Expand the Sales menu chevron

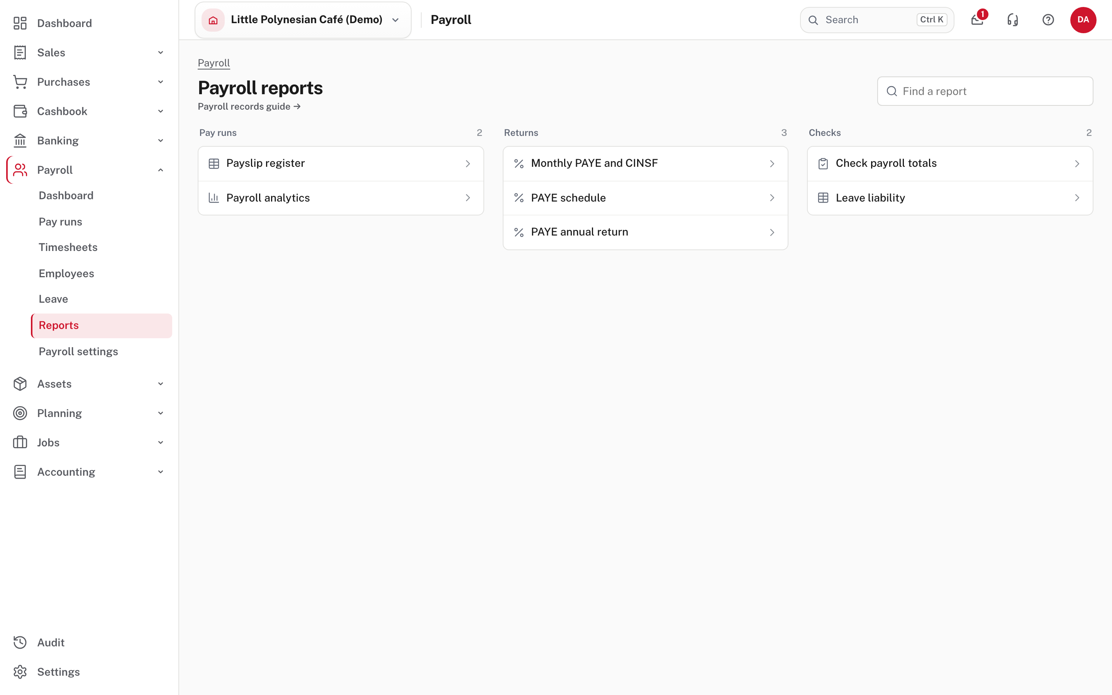point(160,53)
